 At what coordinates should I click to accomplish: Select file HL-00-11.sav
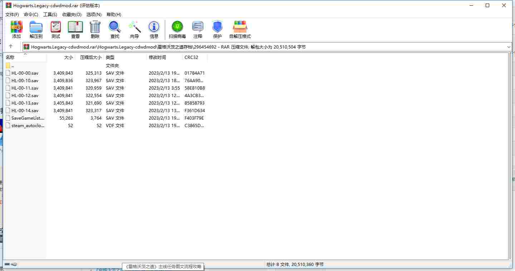click(25, 88)
